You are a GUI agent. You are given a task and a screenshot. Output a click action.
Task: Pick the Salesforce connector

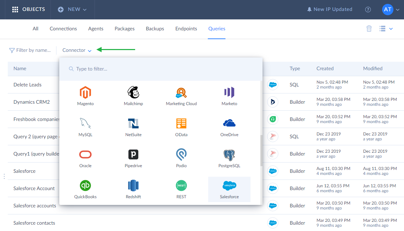point(229,189)
